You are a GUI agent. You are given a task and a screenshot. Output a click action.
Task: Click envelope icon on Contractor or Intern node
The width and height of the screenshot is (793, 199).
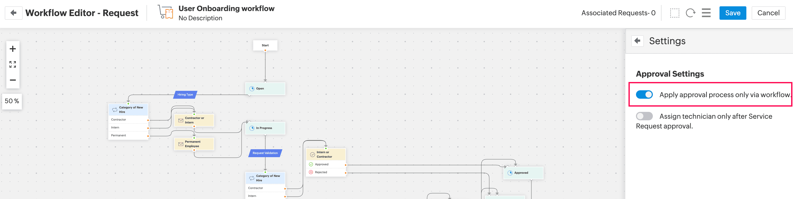[x=181, y=120]
